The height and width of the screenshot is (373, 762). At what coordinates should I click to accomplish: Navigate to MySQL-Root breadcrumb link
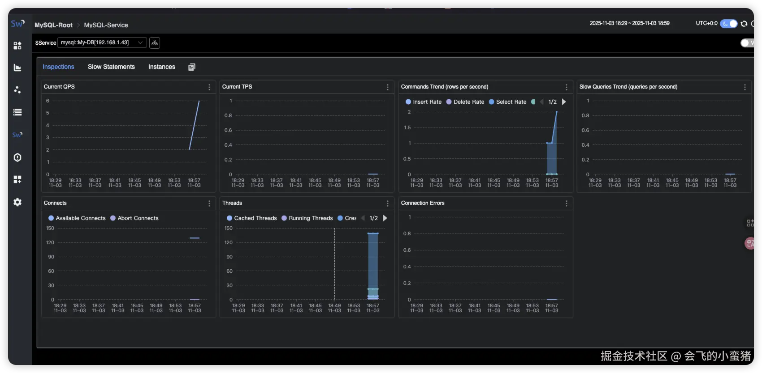53,25
